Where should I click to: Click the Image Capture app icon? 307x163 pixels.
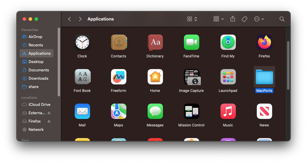point(191,77)
